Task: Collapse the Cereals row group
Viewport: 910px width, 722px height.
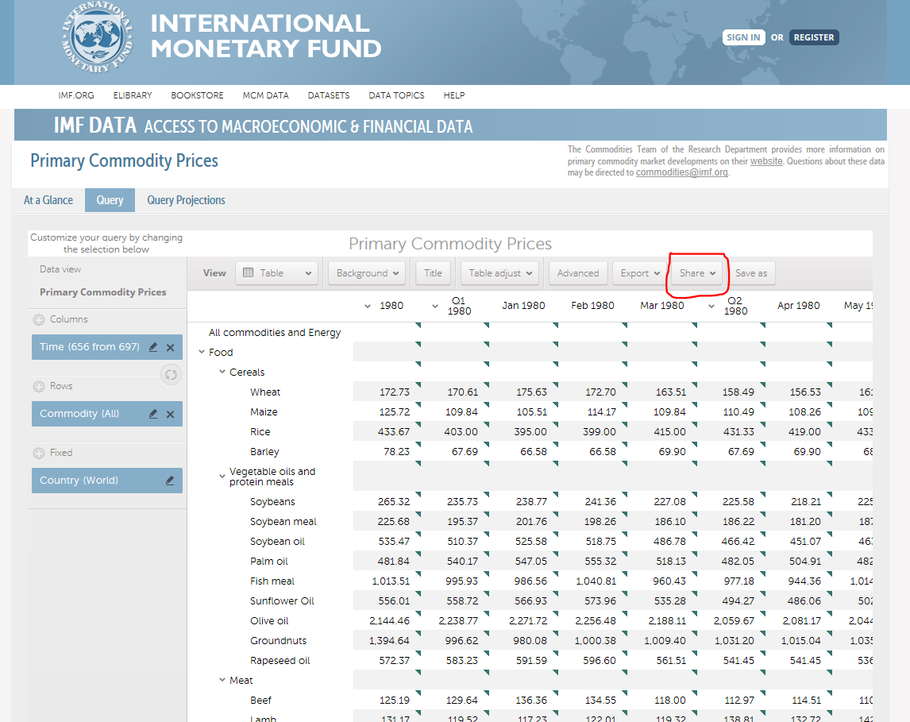Action: tap(222, 372)
